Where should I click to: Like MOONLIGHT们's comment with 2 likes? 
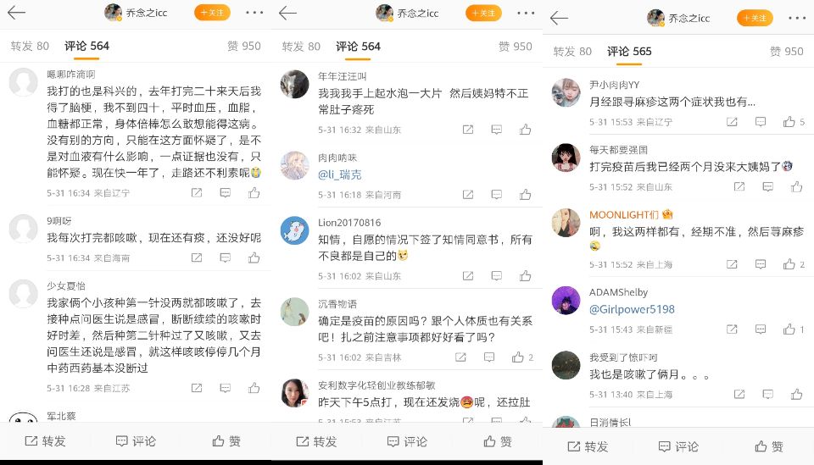789,264
